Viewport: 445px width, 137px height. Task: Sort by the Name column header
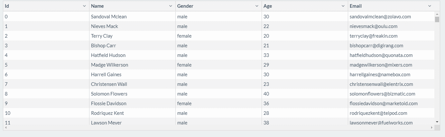[97, 6]
